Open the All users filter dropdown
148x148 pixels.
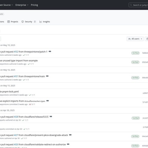pyautogui.click(x=135, y=39)
